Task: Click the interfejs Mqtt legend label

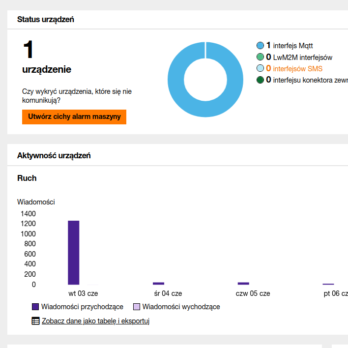Action: click(293, 46)
